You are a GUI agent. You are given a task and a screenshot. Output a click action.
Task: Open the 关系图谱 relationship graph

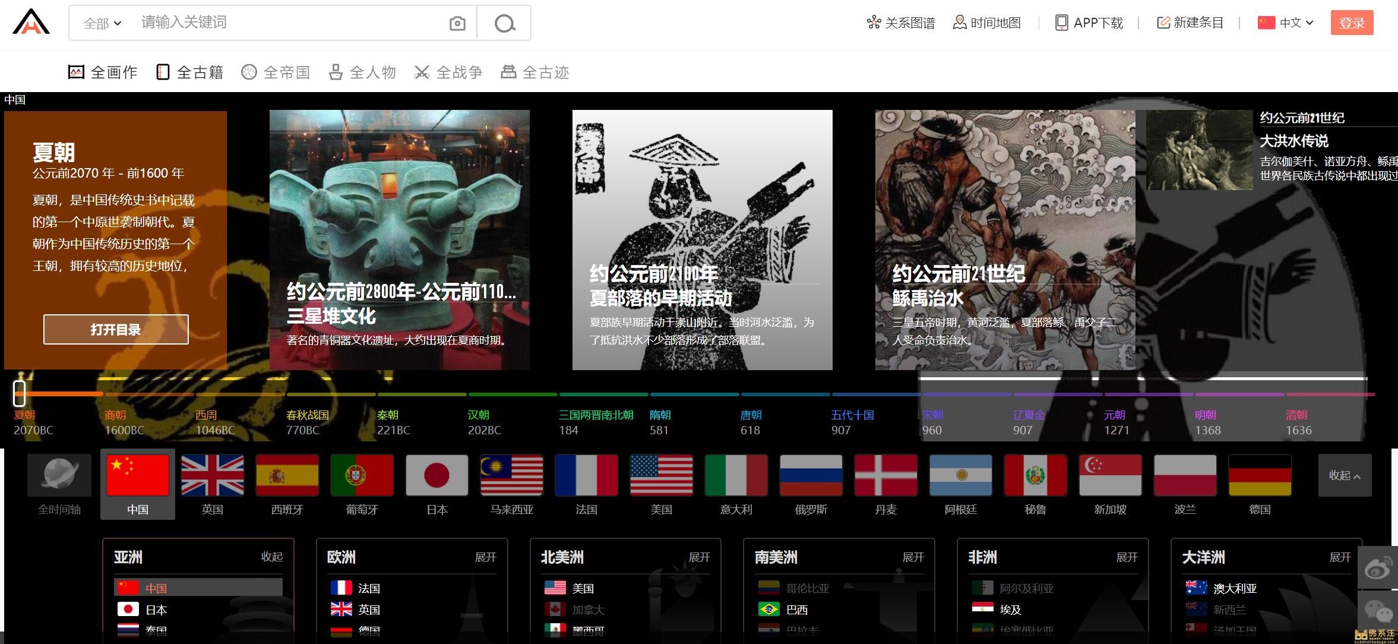pos(901,23)
